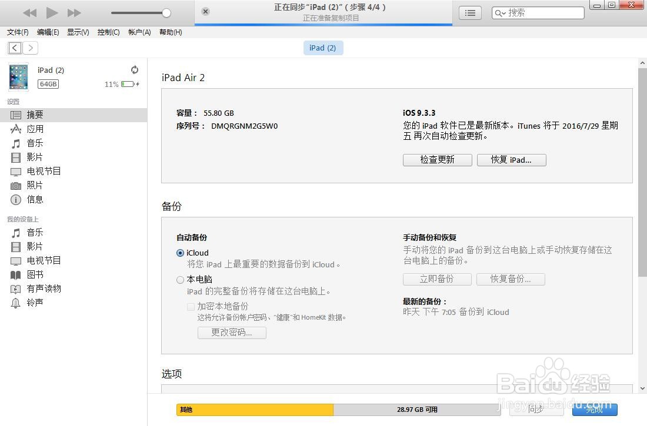Click the iPad Air 2 heading
The height and width of the screenshot is (426, 647).
click(x=183, y=78)
